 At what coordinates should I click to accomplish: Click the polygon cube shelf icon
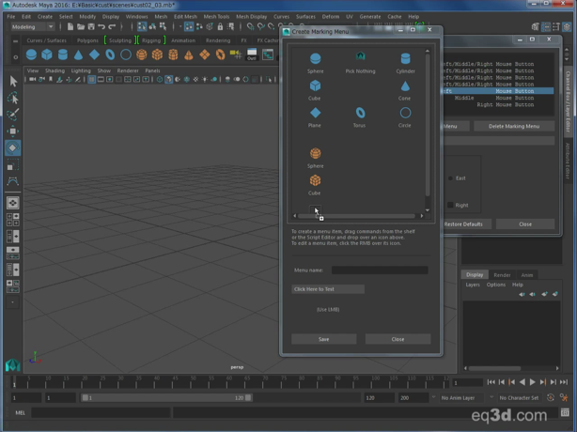click(x=48, y=54)
